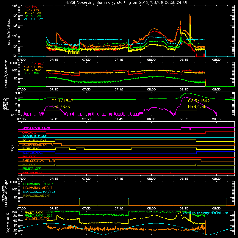Select the cyan 50-100 keV legend entry

34,19
